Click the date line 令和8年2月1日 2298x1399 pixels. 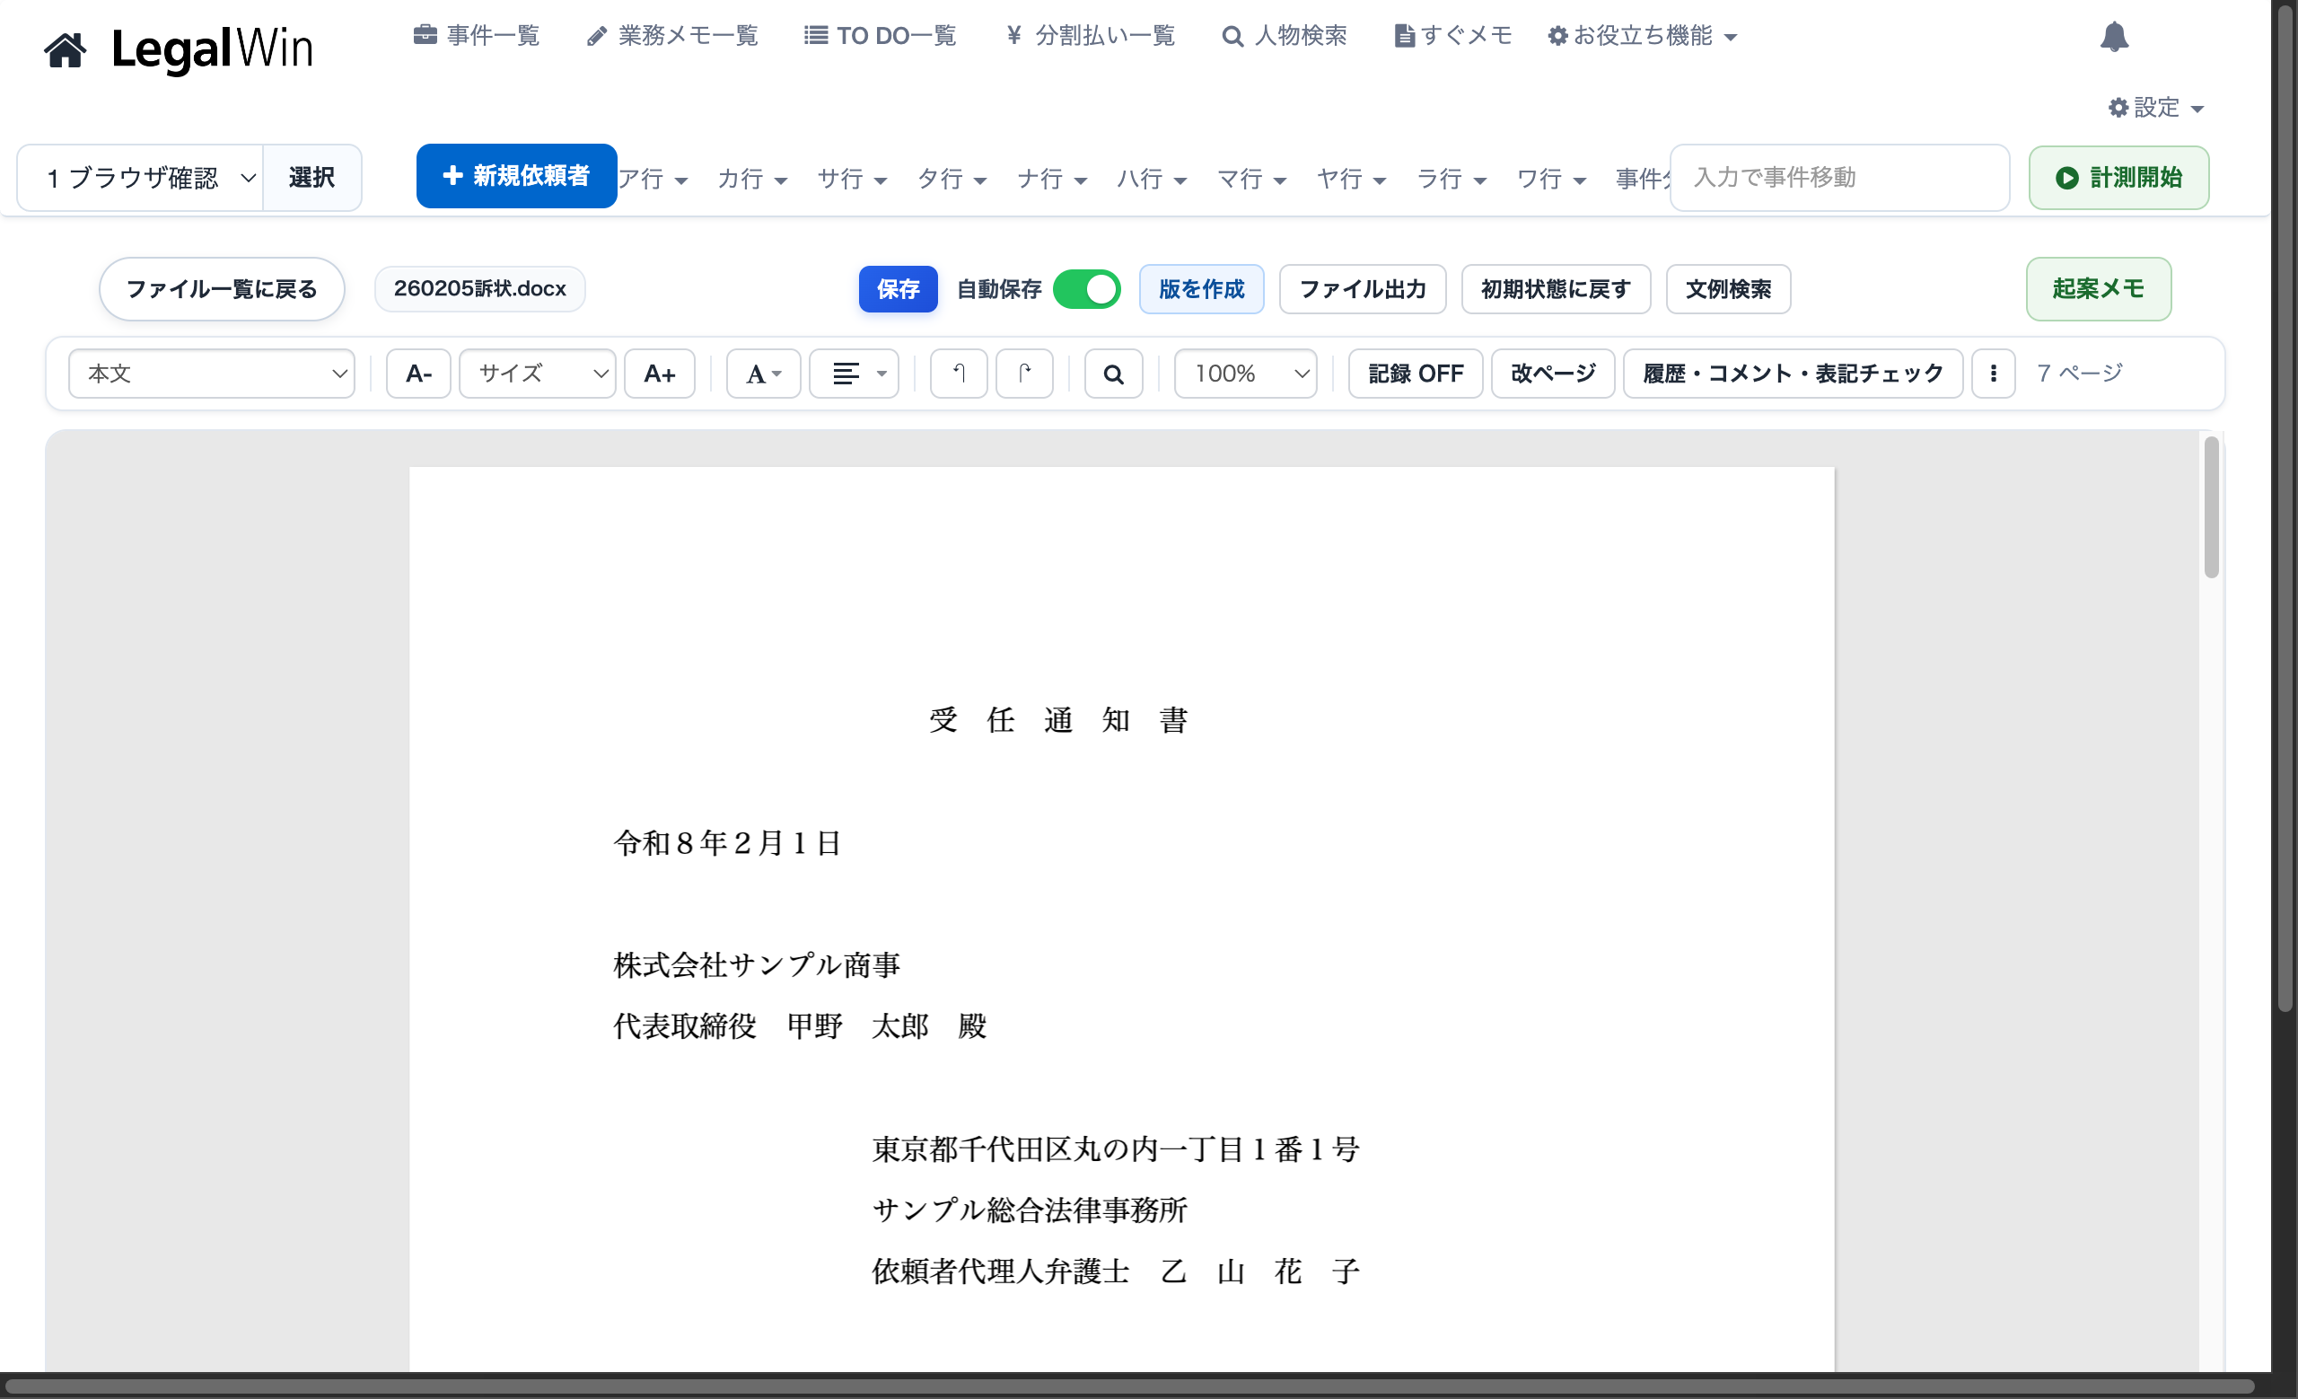727,843
